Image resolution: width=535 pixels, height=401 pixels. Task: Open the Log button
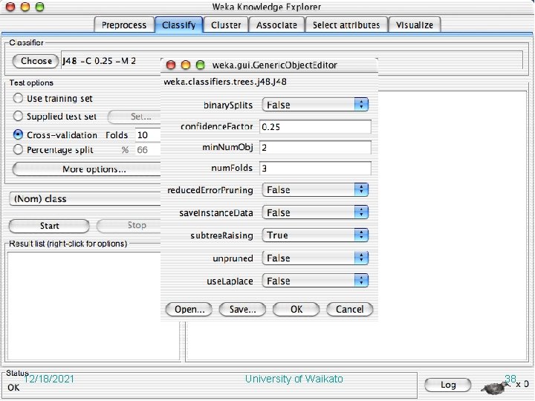point(448,385)
